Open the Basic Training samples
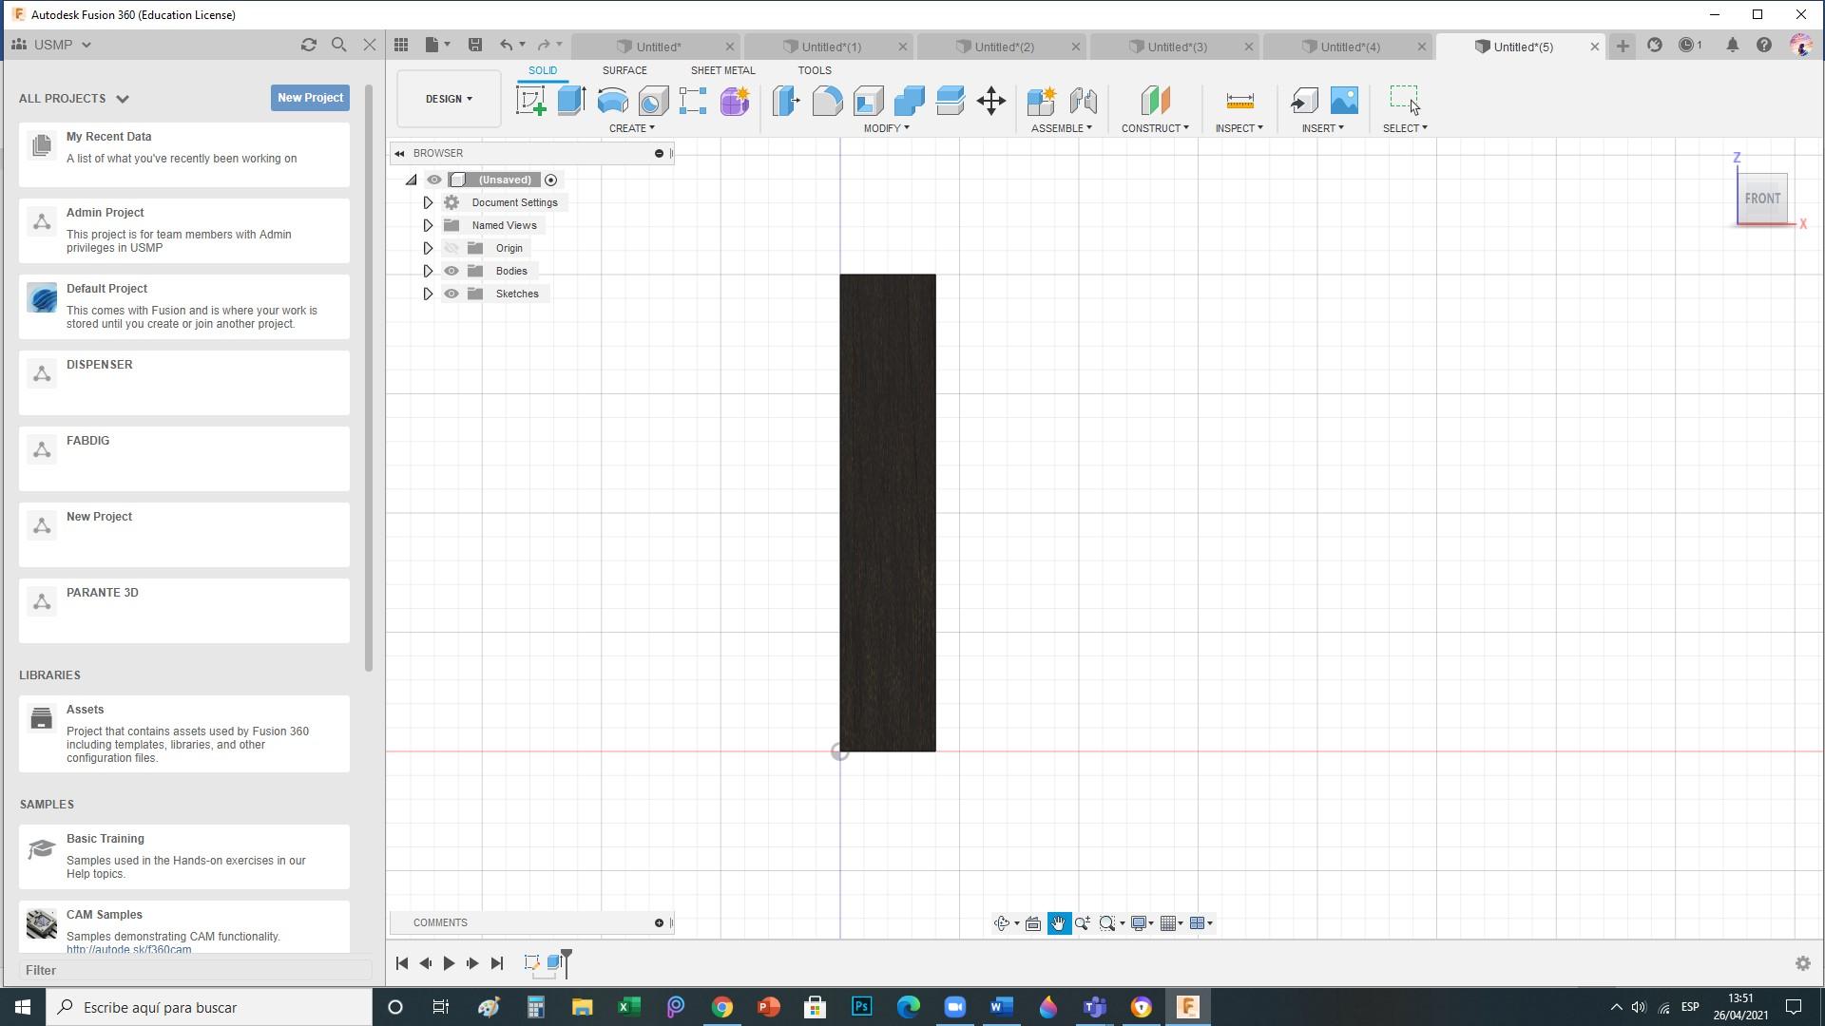 pos(184,857)
